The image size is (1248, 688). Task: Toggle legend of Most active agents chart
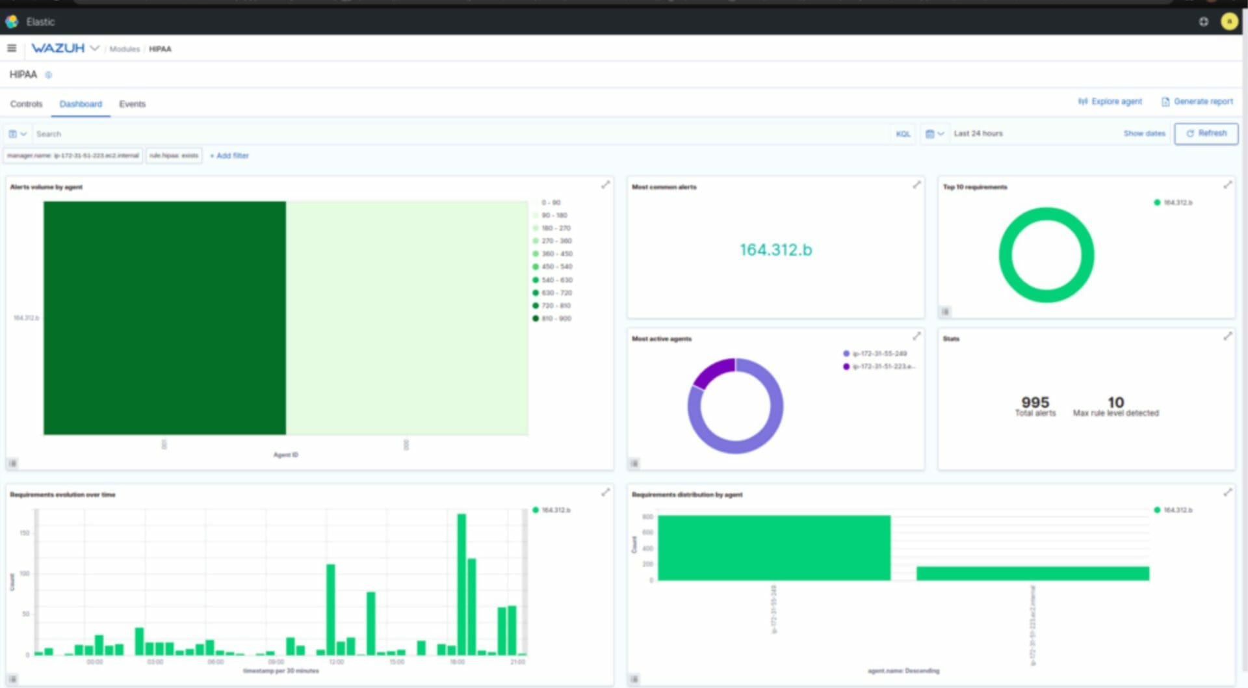(x=634, y=463)
